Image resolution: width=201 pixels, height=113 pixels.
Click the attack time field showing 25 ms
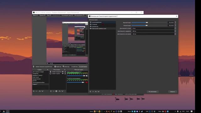pyautogui.click(x=153, y=28)
